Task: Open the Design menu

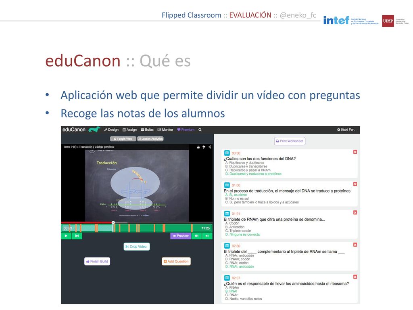Action: coord(111,130)
